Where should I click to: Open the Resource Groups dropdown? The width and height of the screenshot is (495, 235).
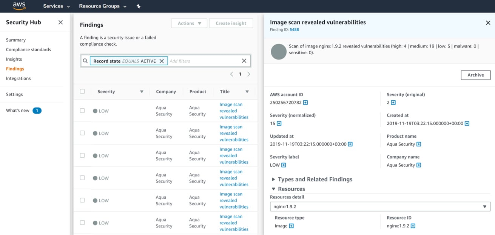tap(103, 6)
